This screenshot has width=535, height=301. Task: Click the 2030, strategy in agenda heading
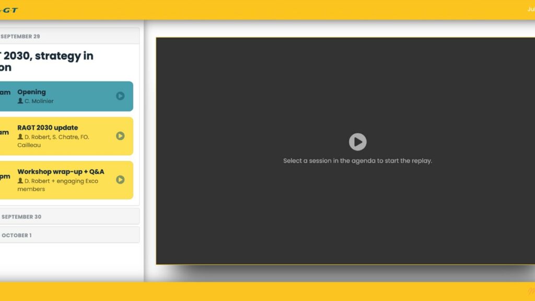tap(46, 62)
